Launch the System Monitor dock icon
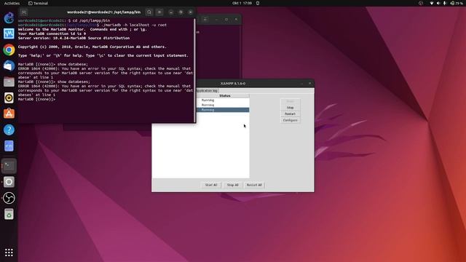 [x=9, y=33]
